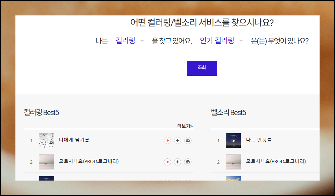
Task: Play the 너에게 닿기를 coloring preview
Action: 167,140
